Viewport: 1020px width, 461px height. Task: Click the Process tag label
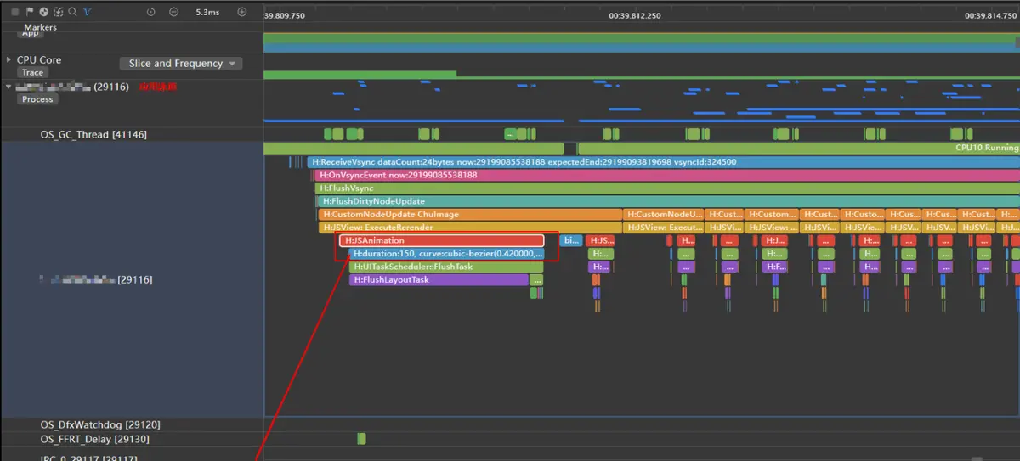[x=37, y=99]
